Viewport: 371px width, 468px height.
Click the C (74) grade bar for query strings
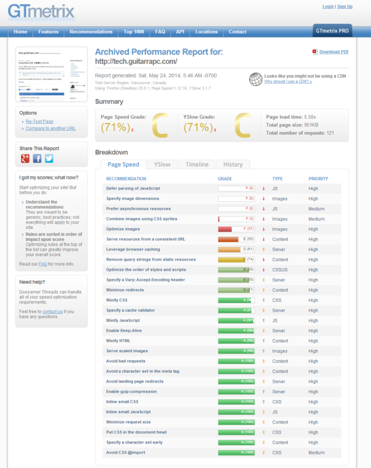click(236, 260)
